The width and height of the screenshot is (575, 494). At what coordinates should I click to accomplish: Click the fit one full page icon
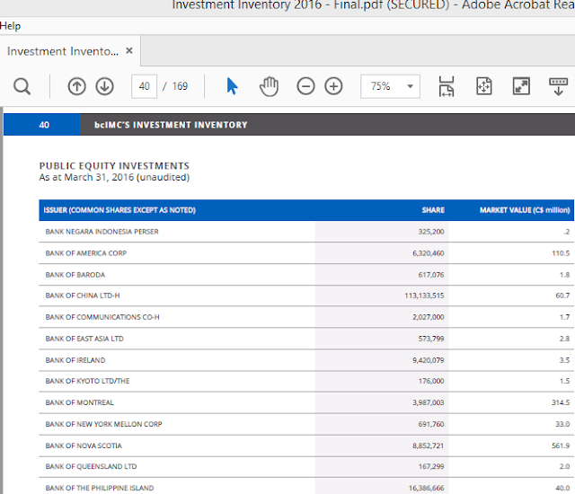coord(484,86)
